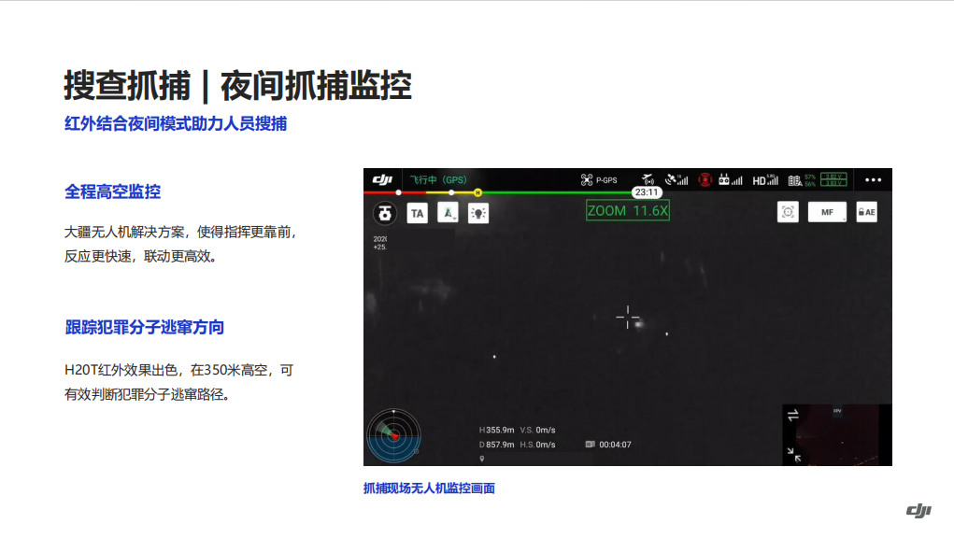The height and width of the screenshot is (538, 954).
Task: Click the ZOOM 11.6X indicator
Action: tap(627, 211)
